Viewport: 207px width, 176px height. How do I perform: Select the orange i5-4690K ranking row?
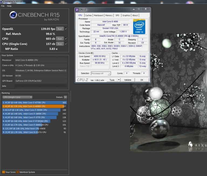34,106
